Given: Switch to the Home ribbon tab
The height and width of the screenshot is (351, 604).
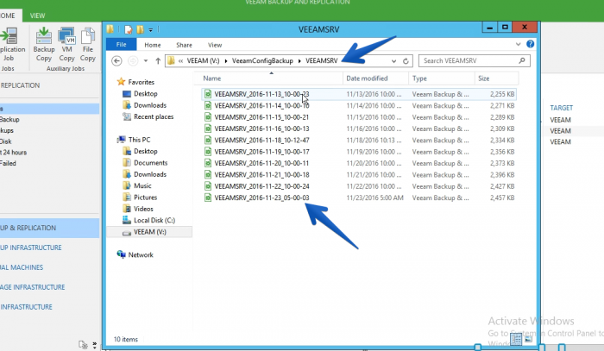Looking at the screenshot, I should click(x=153, y=45).
